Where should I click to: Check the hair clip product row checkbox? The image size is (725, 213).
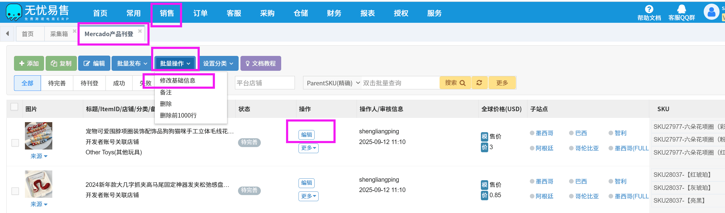coord(15,191)
